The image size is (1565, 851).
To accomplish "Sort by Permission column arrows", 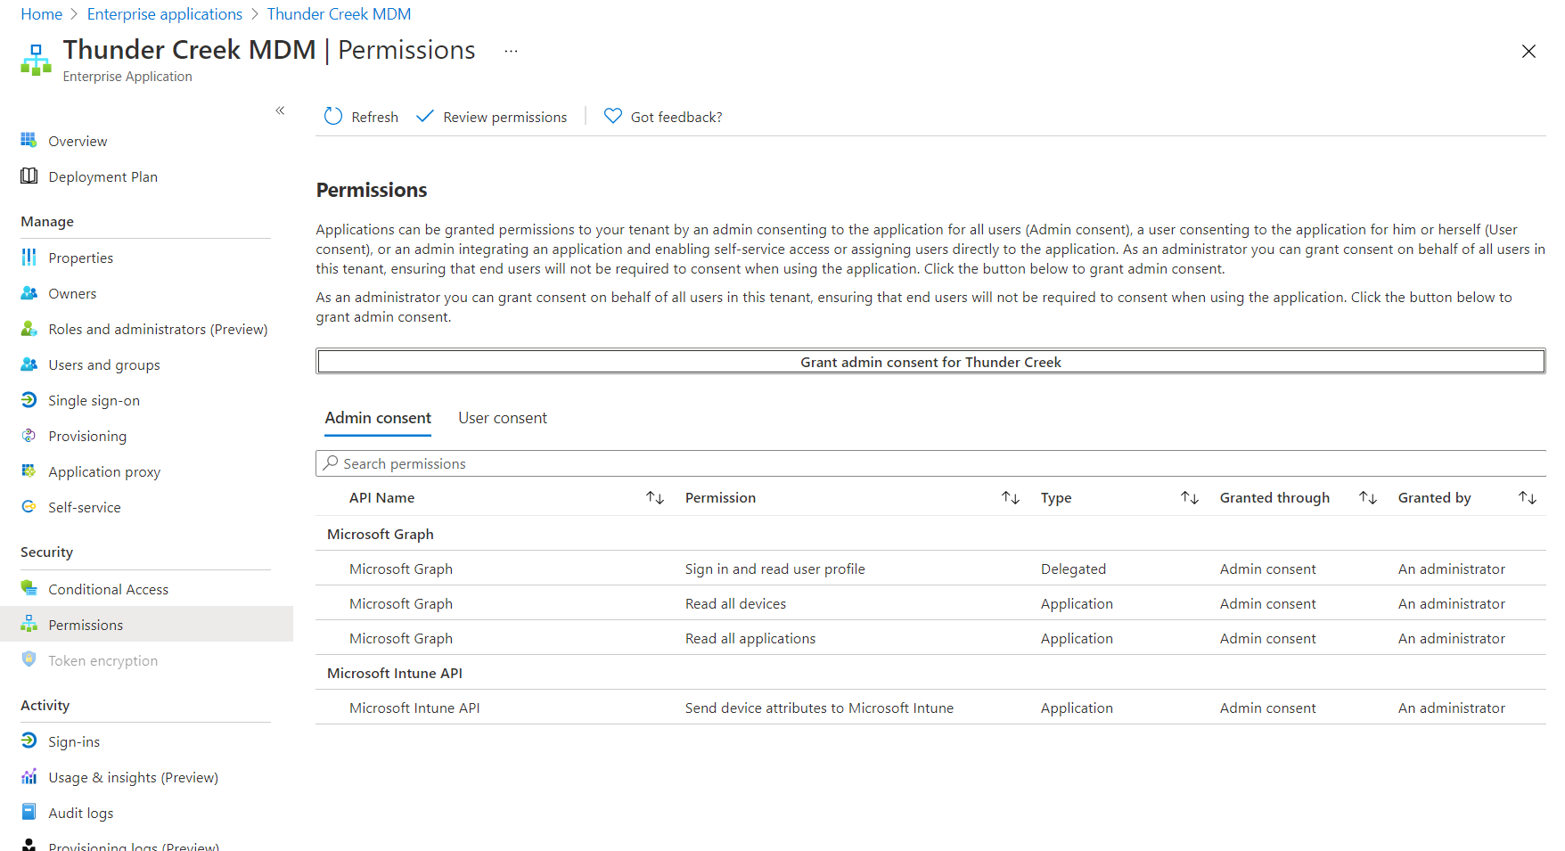I will 1011,497.
